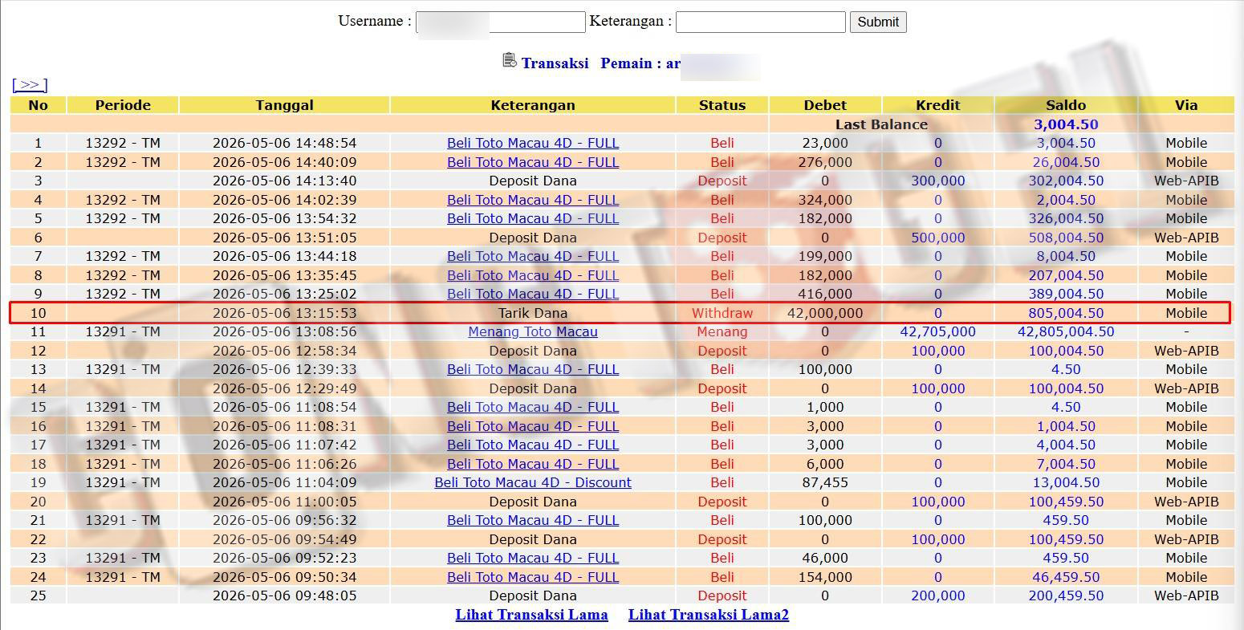Open Beli Toto Macau link dated 13:25:02
The image size is (1244, 630).
pyautogui.click(x=533, y=294)
